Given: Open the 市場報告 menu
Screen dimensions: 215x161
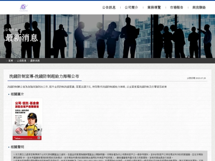Looking at the screenshot, I should tap(177, 8).
